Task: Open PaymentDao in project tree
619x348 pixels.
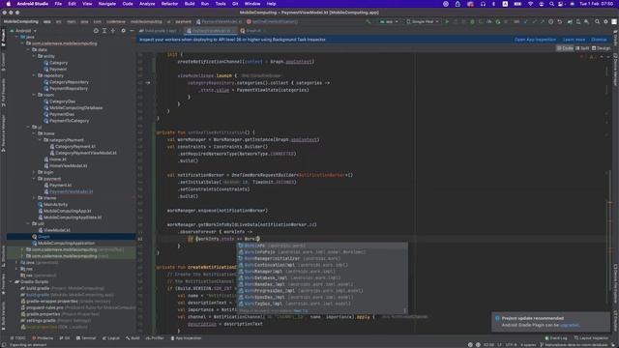Action: pos(62,114)
